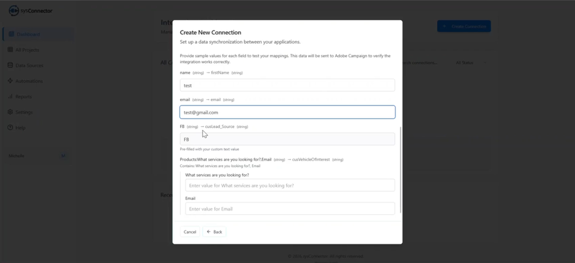This screenshot has width=575, height=263.
Task: Click the Automations lightning icon
Action: tap(10, 81)
